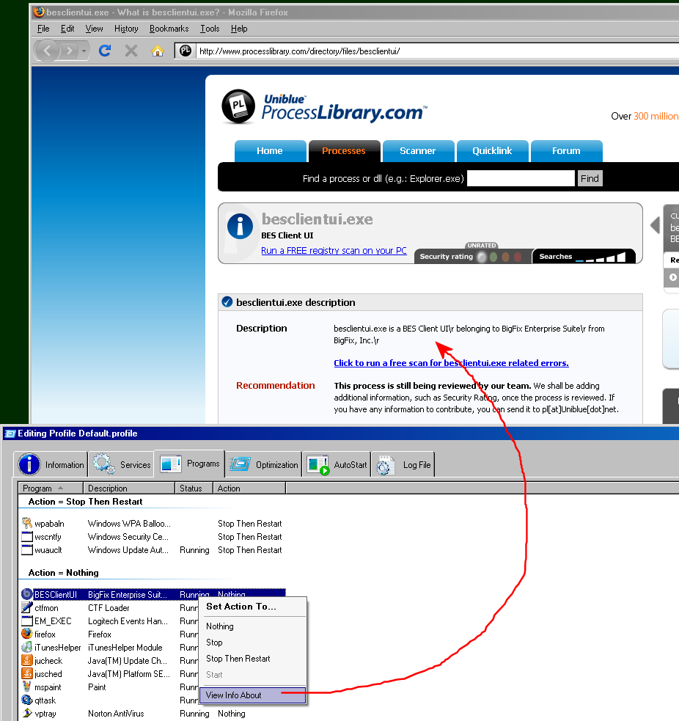Image resolution: width=679 pixels, height=721 pixels.
Task: Click 'Run a FREE registry scan on your PC' link
Action: tap(334, 251)
